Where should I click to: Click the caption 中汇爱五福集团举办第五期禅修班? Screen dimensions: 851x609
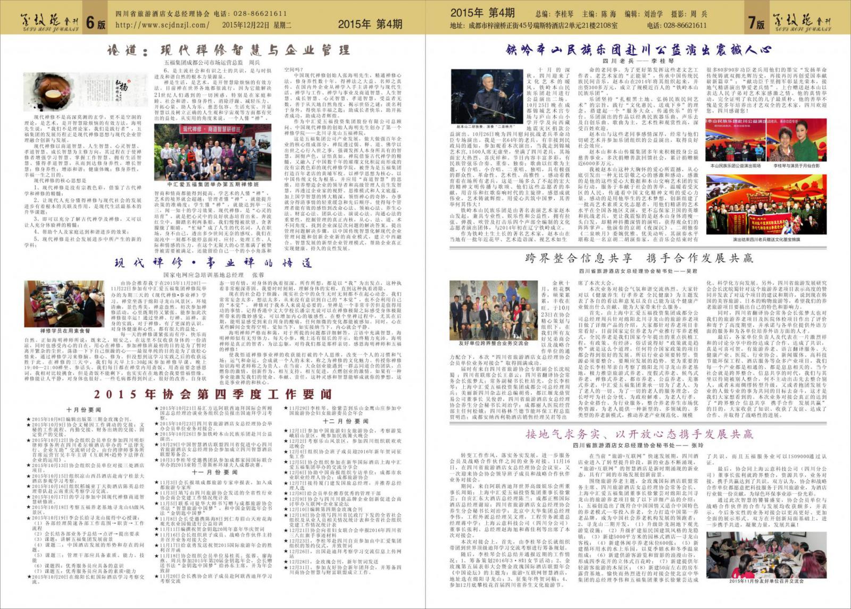click(212, 184)
